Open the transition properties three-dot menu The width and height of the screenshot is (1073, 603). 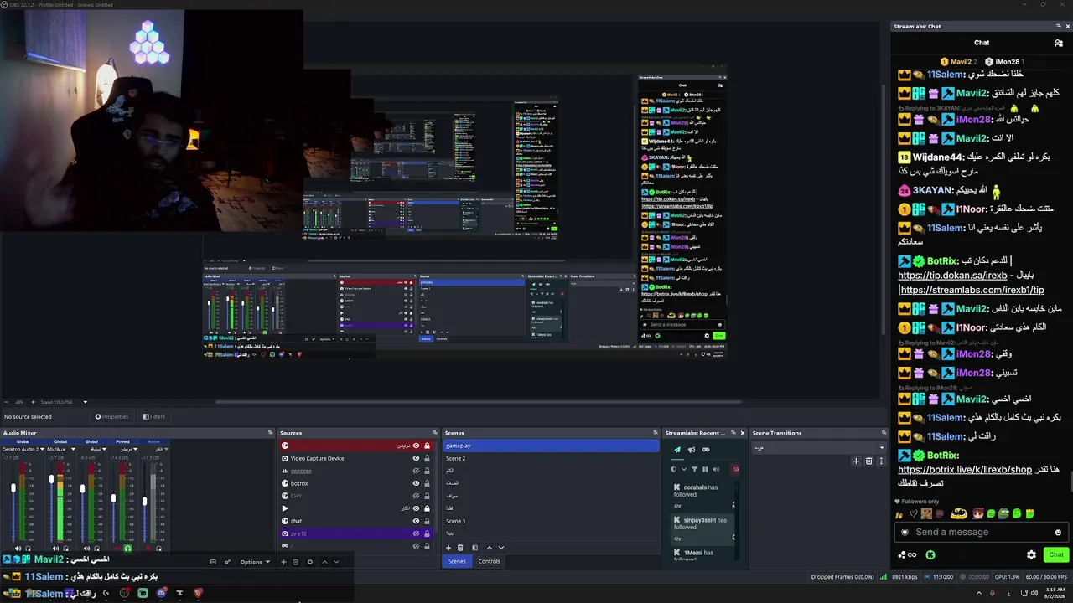point(880,461)
